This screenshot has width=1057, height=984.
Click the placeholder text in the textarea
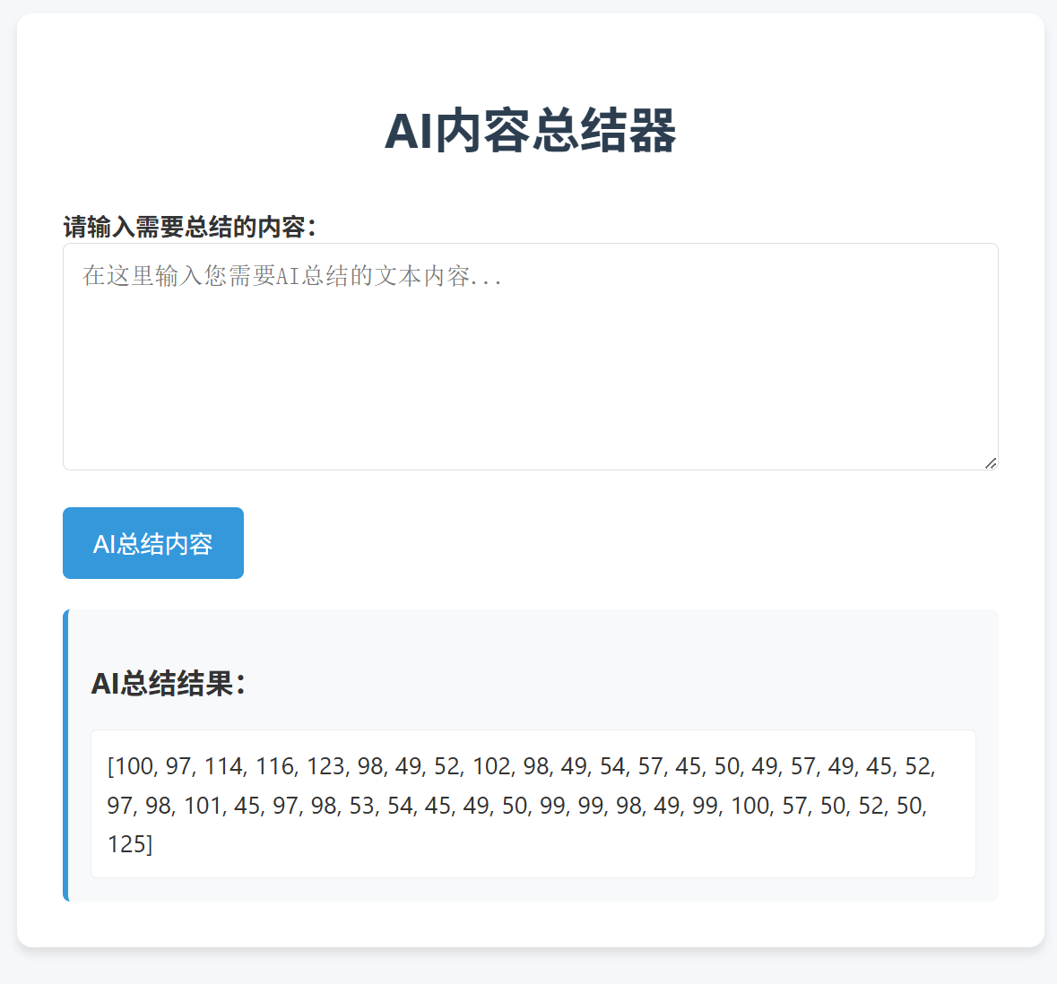292,275
